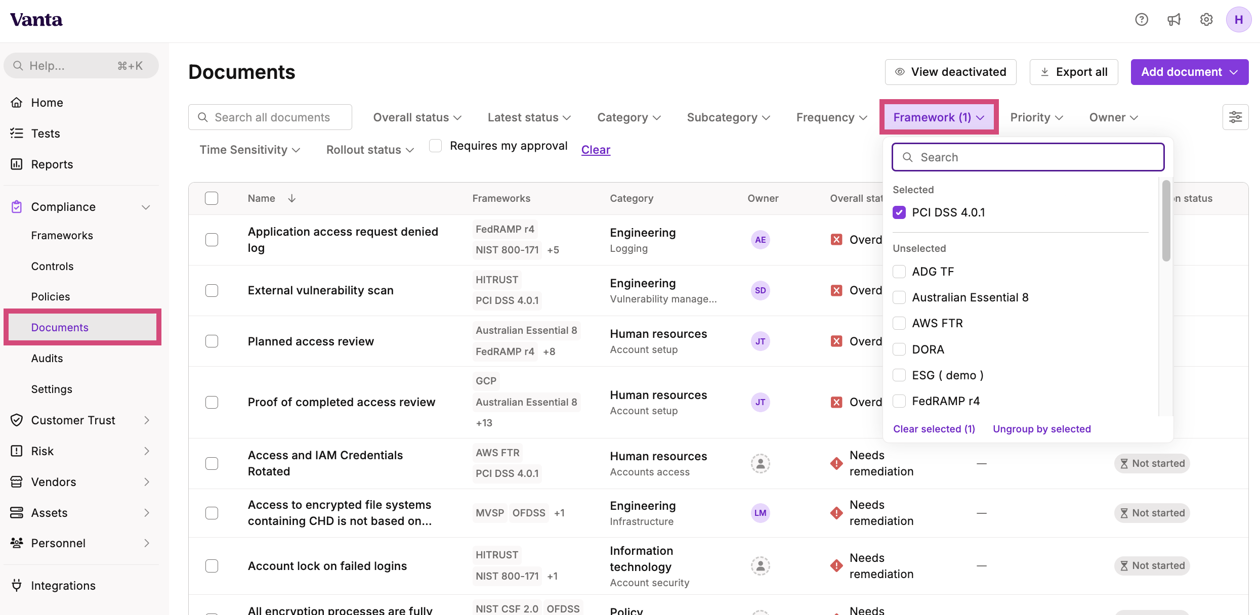Select Documents in the sidebar
Screen dimensions: 1260x615
tap(82, 327)
